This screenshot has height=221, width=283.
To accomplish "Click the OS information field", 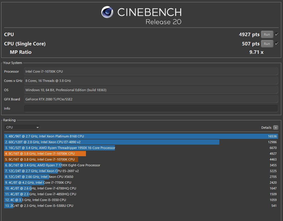I will (x=150, y=90).
